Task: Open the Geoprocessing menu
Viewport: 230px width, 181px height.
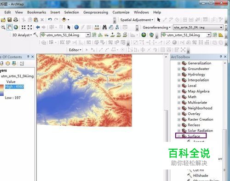Action: [x=96, y=12]
